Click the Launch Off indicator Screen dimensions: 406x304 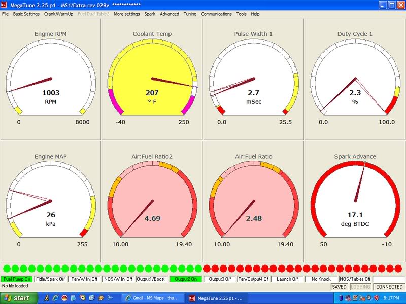tap(287, 279)
